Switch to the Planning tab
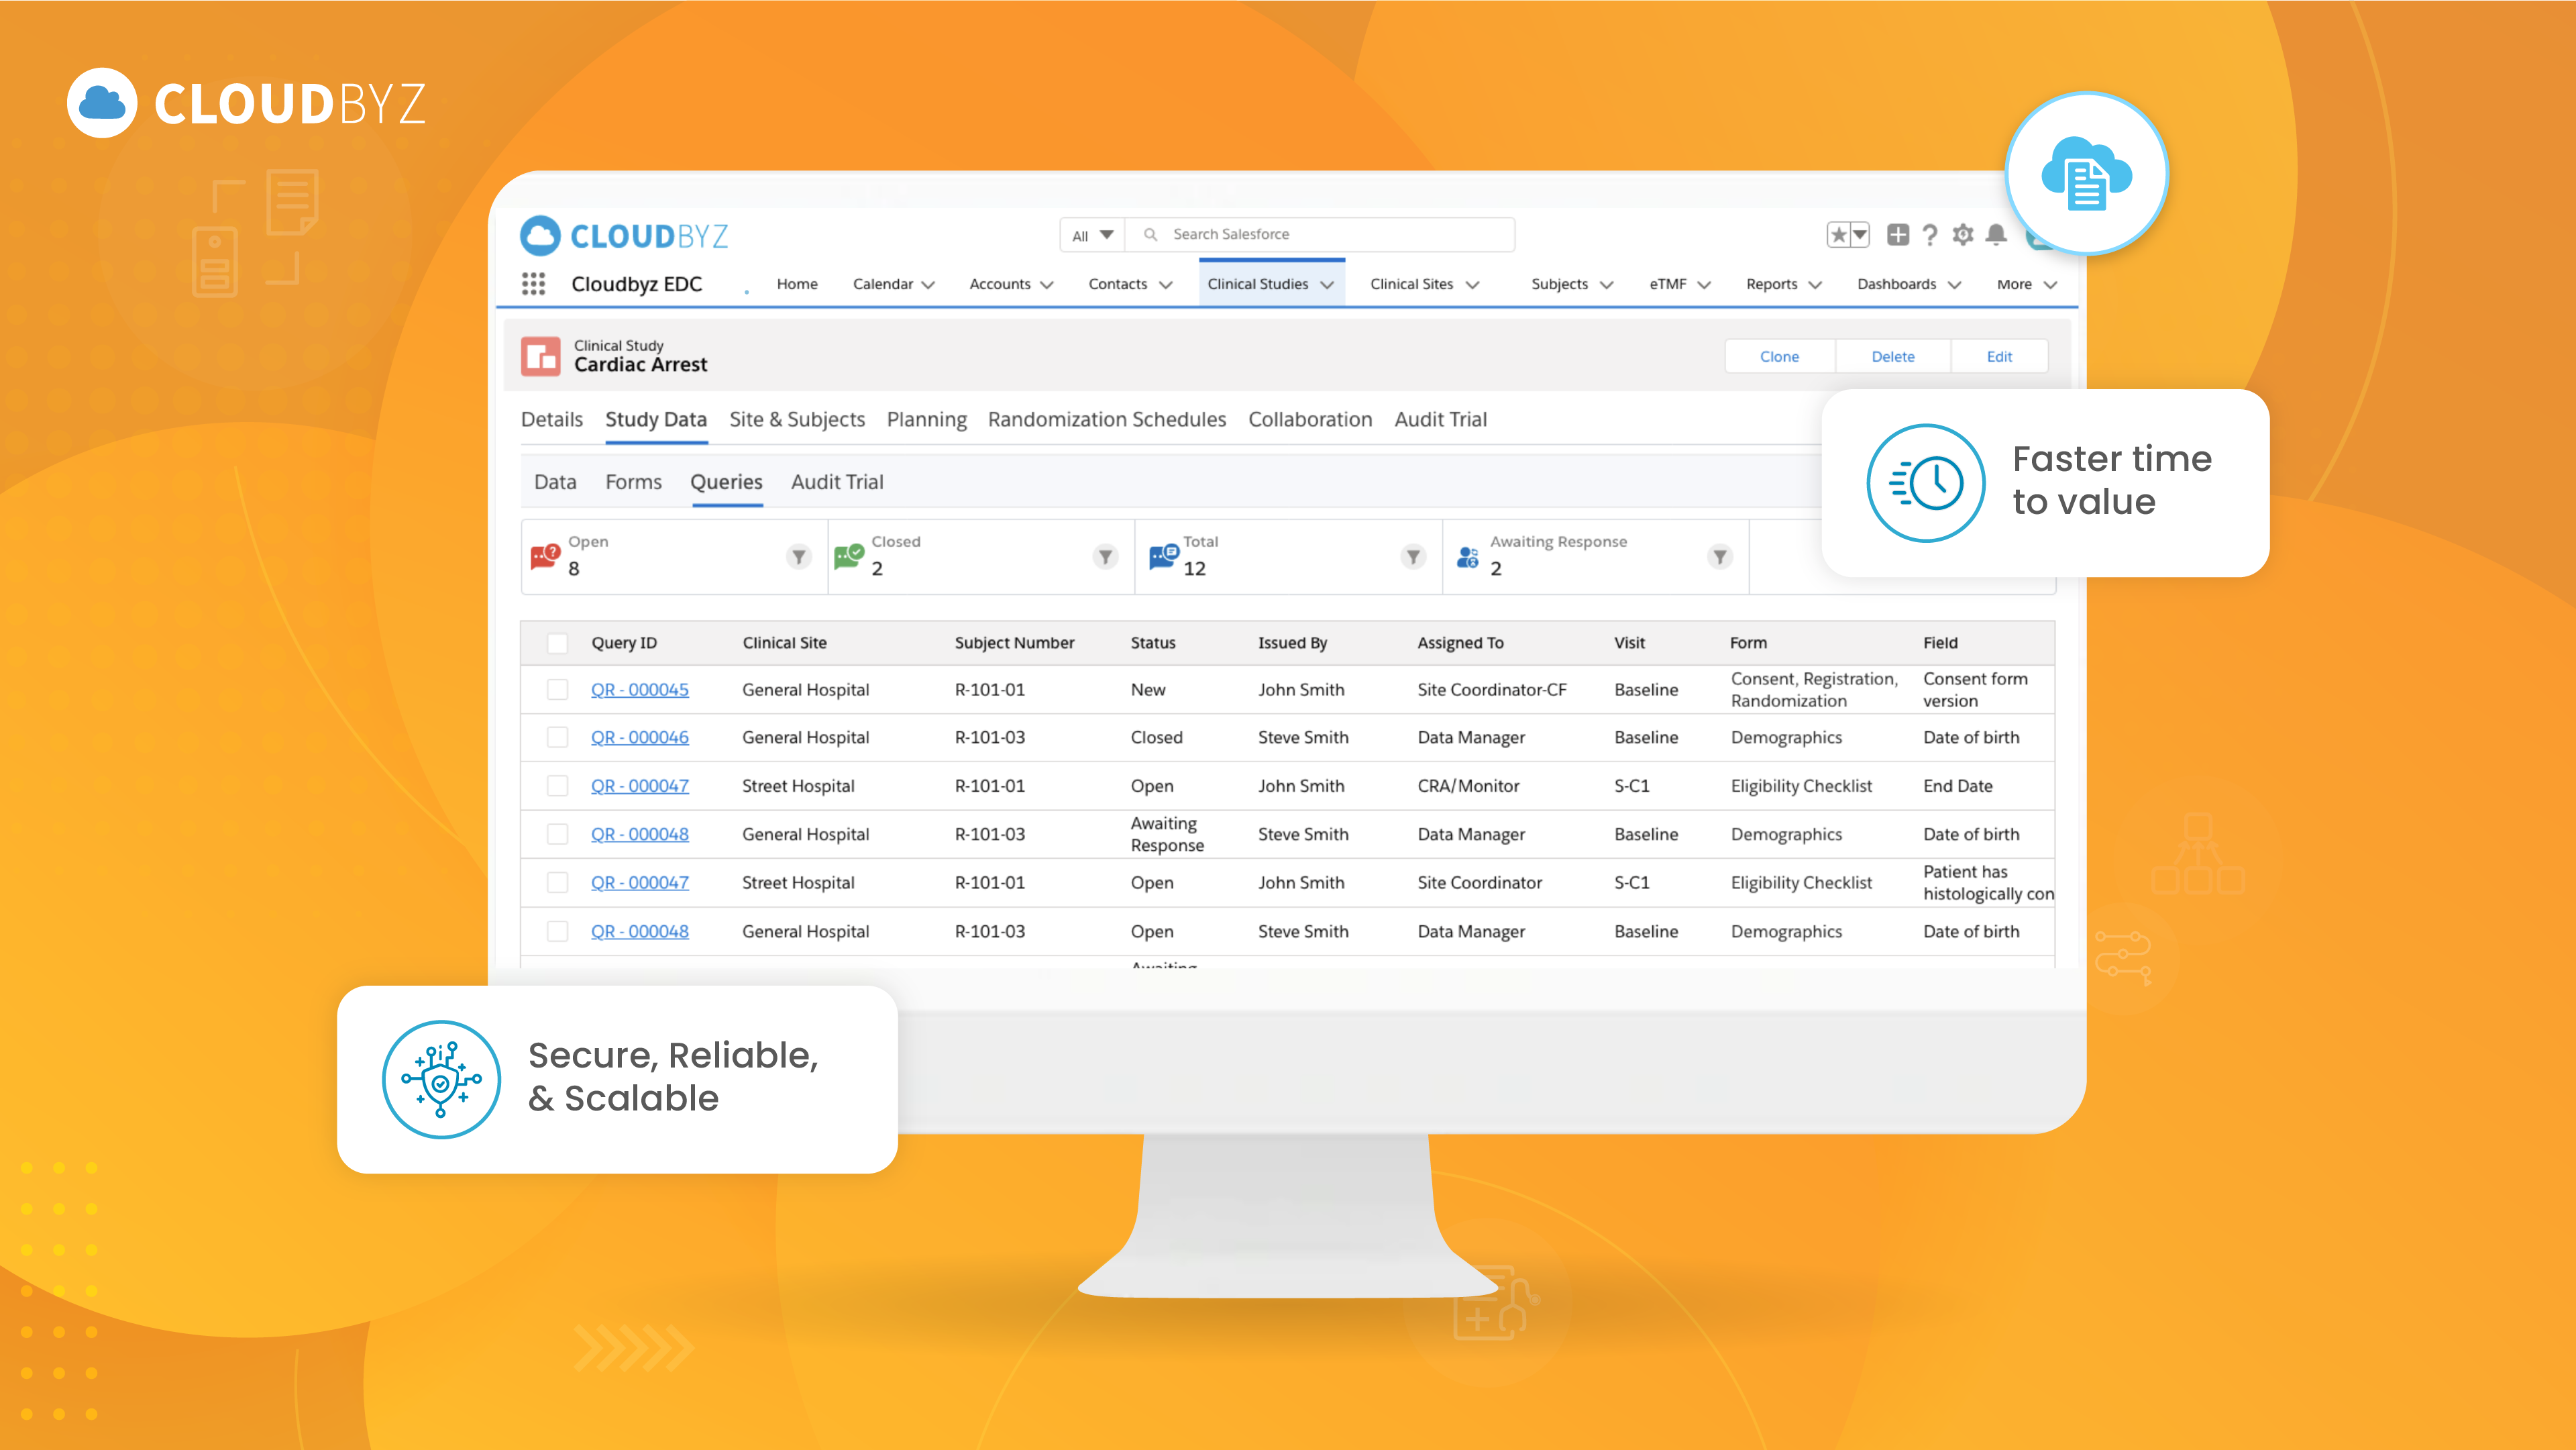 (927, 420)
